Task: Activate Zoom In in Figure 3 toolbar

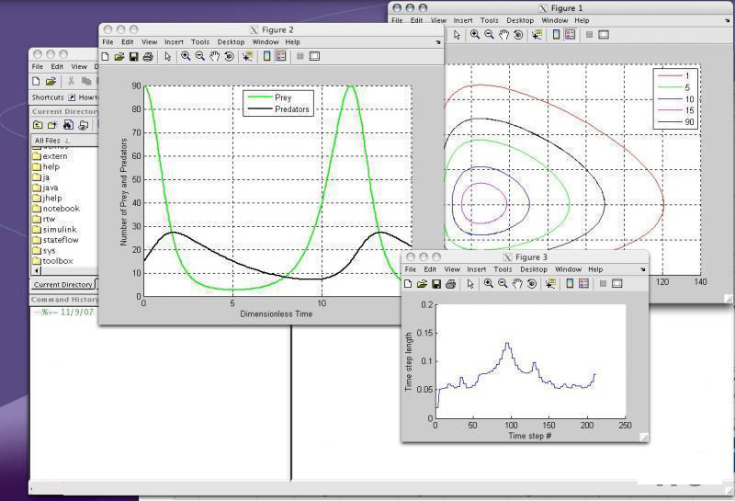Action: pos(489,284)
